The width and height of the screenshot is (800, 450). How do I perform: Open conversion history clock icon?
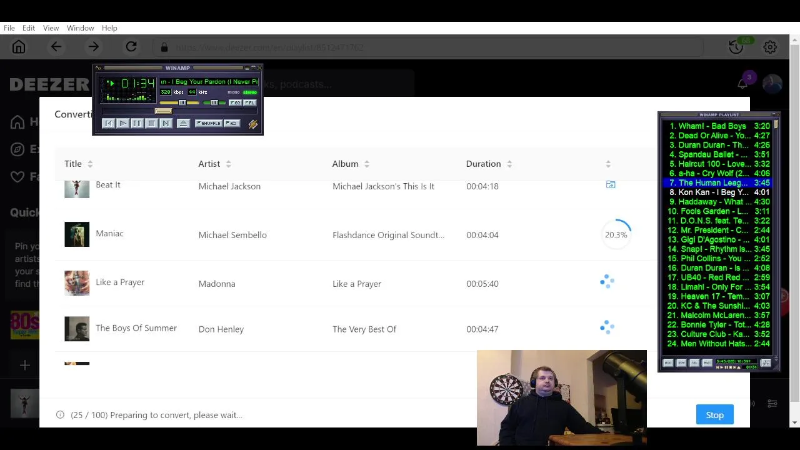(x=736, y=47)
